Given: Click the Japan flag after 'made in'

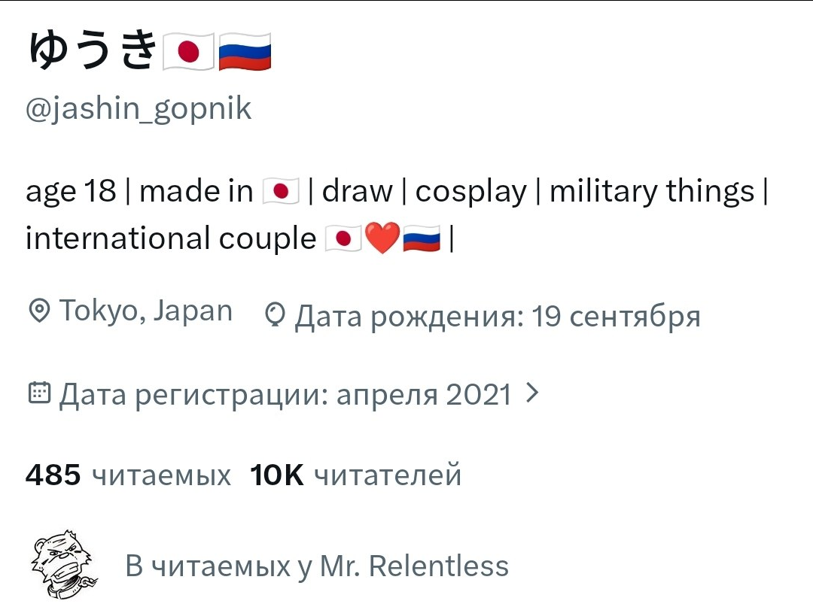Looking at the screenshot, I should pyautogui.click(x=281, y=191).
